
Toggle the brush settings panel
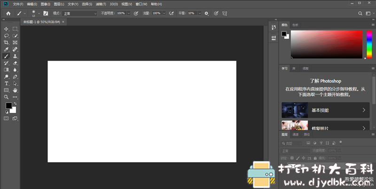click(46, 14)
